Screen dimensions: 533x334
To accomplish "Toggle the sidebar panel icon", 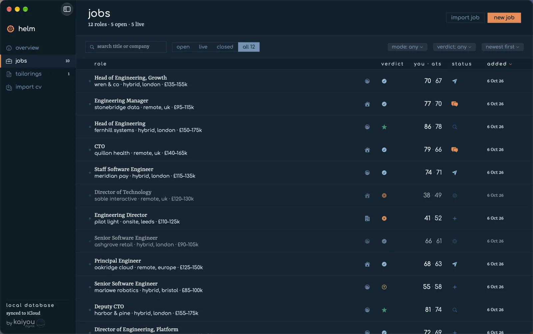I will click(x=67, y=9).
